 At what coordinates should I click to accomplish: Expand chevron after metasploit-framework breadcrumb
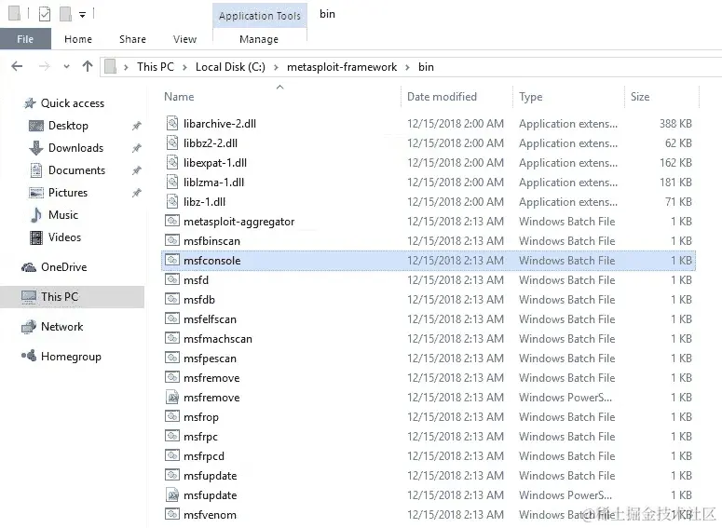coord(407,67)
